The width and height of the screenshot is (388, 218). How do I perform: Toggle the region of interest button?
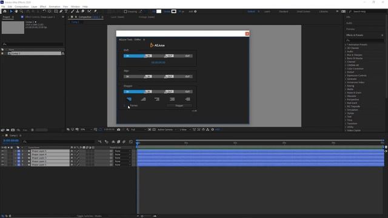[150, 130]
